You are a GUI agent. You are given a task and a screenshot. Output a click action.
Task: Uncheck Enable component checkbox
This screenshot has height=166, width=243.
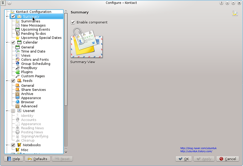pyautogui.click(x=73, y=22)
